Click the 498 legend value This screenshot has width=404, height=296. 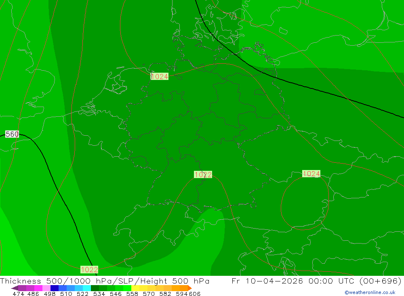click(x=49, y=294)
